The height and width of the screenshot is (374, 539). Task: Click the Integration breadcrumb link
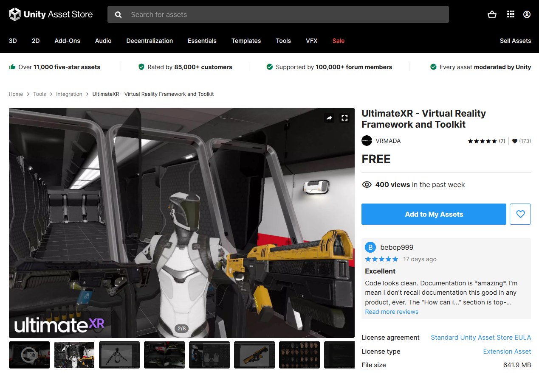tap(69, 94)
